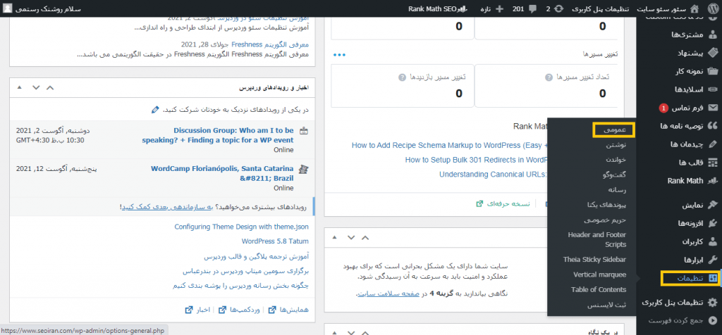Open the WordPress 5.8 Tatum link

(276, 241)
